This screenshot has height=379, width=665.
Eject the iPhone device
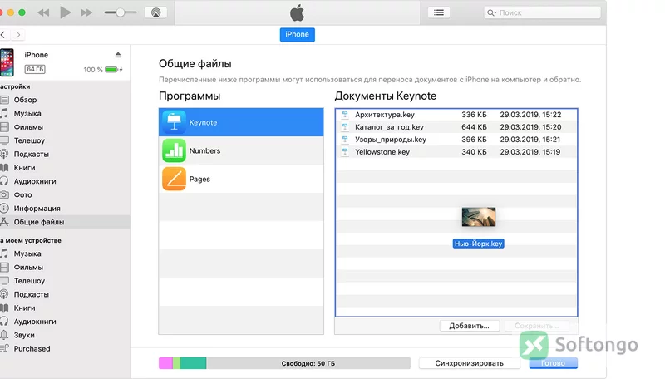coord(118,55)
